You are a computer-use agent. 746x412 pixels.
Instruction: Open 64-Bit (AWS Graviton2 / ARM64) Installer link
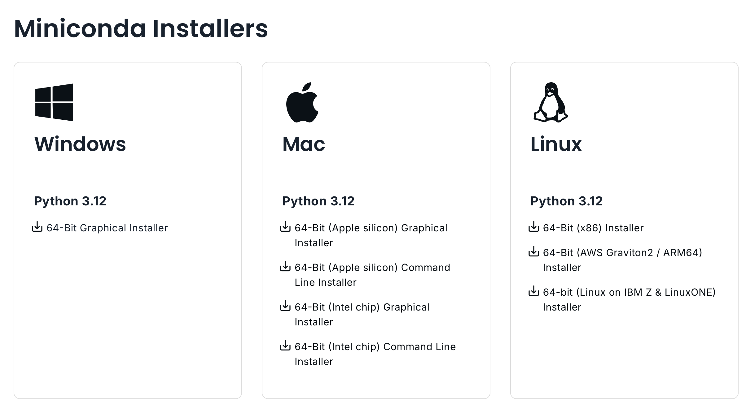pos(622,253)
